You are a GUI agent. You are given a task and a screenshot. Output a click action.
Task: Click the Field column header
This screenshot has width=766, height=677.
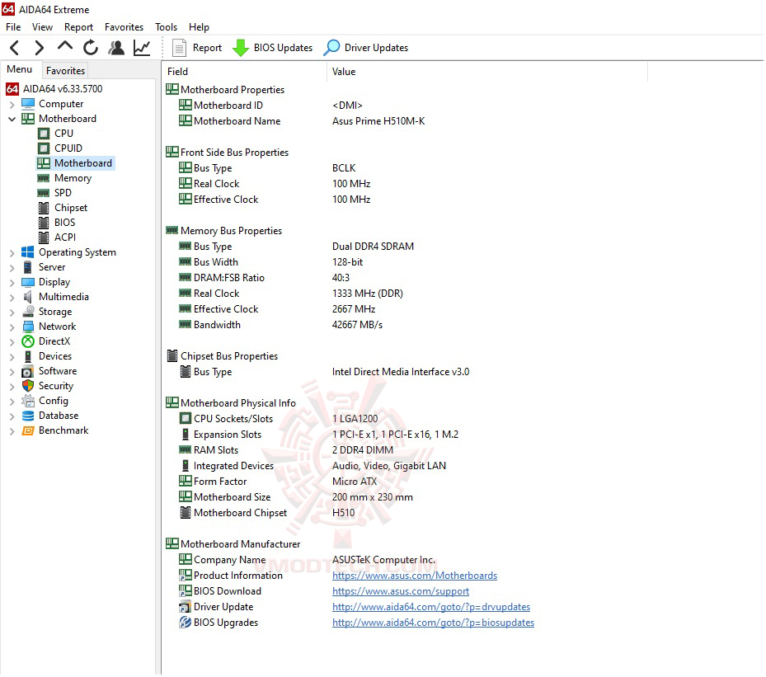point(244,72)
